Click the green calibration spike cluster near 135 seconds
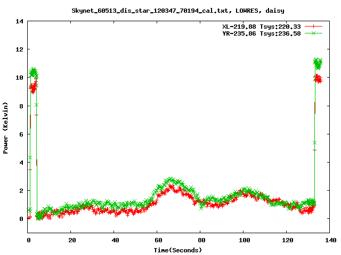The width and height of the screenshot is (341, 255). 318,64
